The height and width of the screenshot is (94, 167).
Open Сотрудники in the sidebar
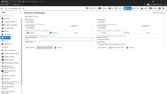click(x=6, y=34)
